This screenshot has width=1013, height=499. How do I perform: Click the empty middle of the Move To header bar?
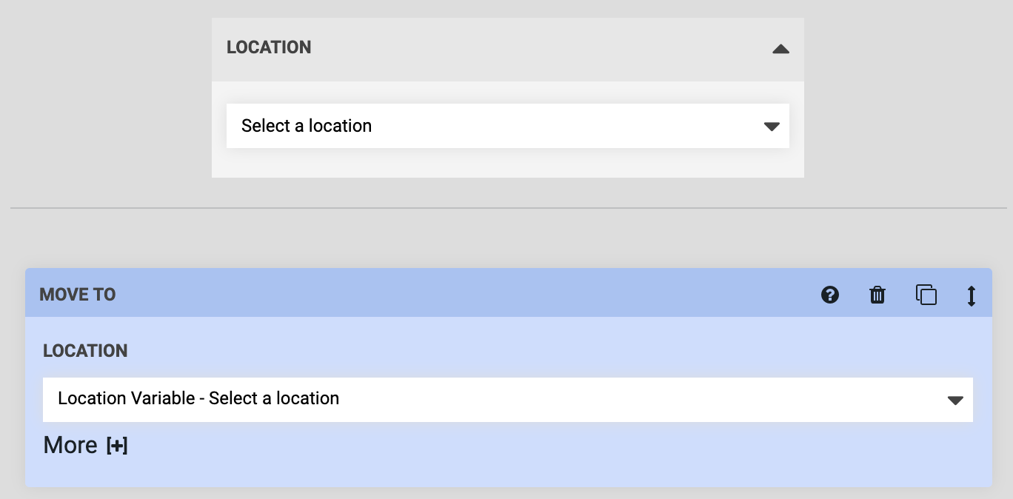coord(459,294)
